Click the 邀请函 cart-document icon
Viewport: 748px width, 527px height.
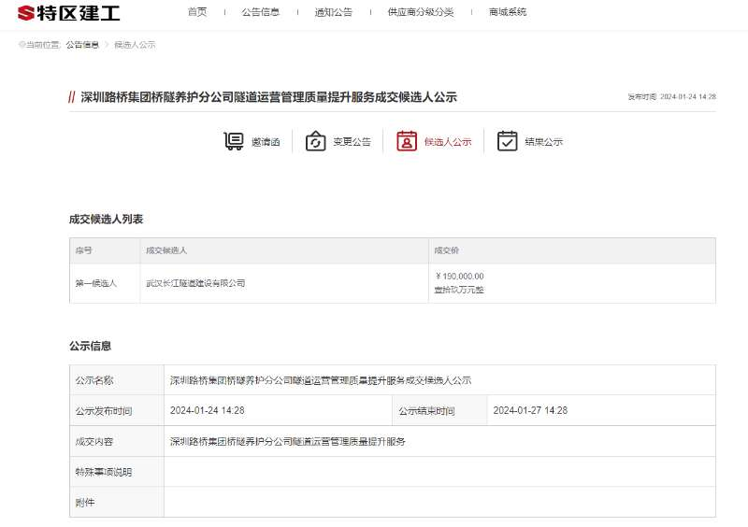tap(234, 141)
